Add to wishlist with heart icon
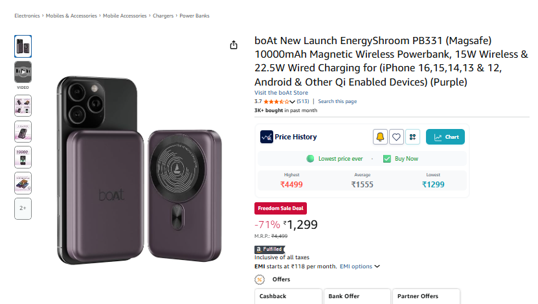The image size is (538, 304). click(396, 137)
